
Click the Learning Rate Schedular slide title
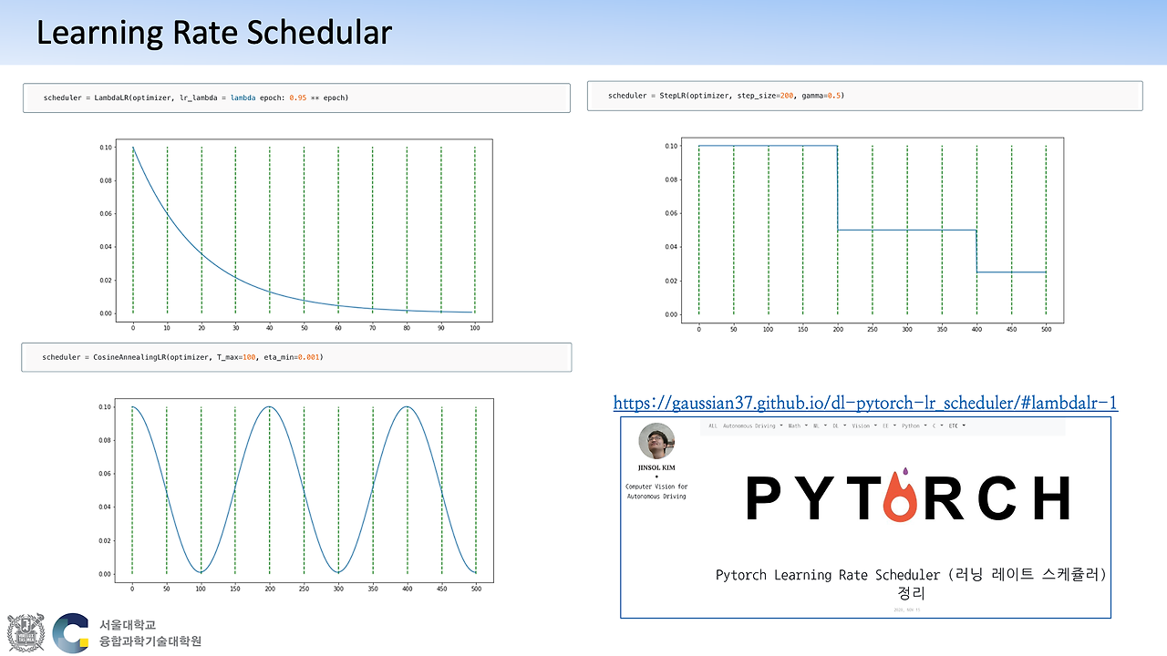click(x=214, y=33)
